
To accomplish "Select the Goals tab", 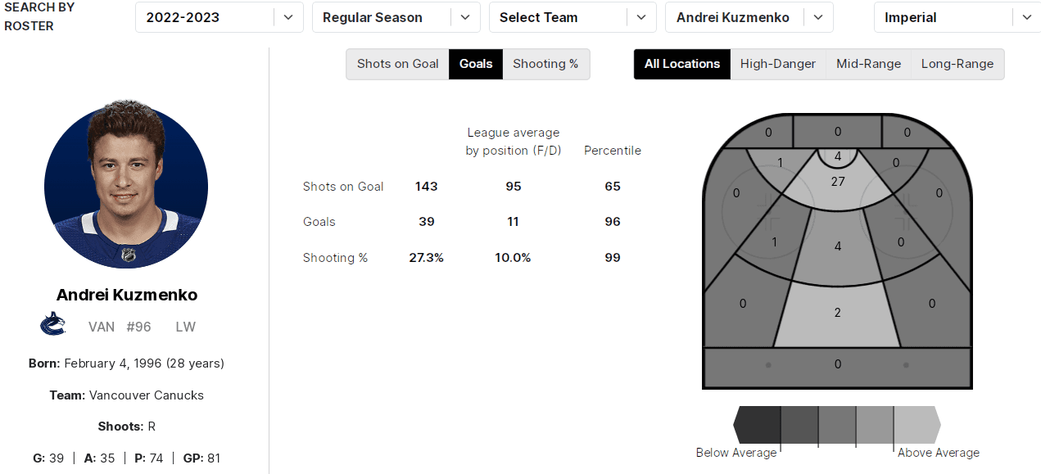I will [476, 64].
